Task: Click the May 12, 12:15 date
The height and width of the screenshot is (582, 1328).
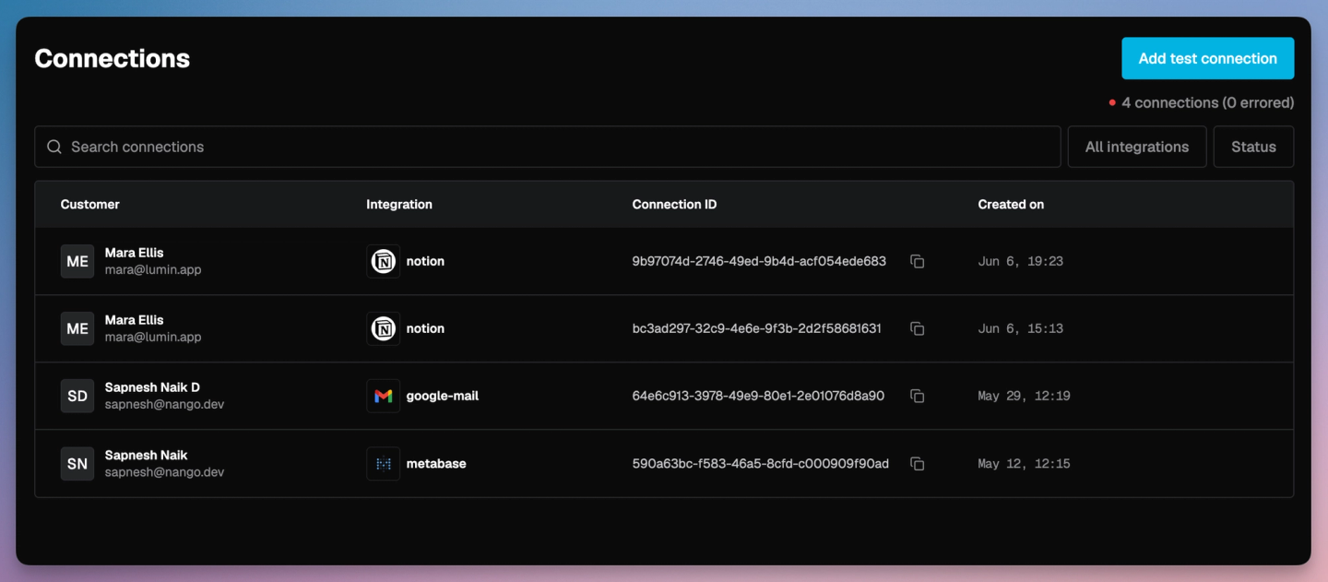Action: tap(1024, 463)
